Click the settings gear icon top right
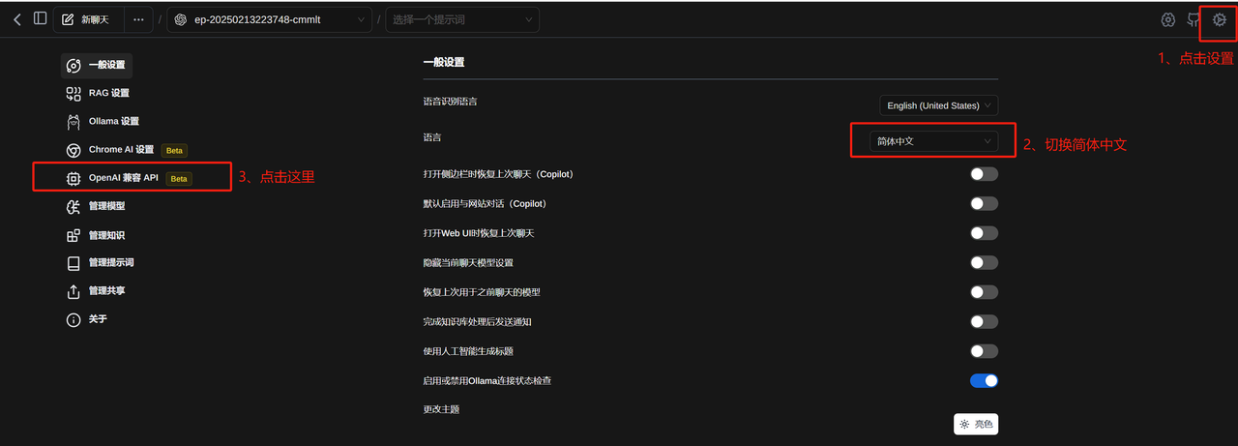 1219,20
